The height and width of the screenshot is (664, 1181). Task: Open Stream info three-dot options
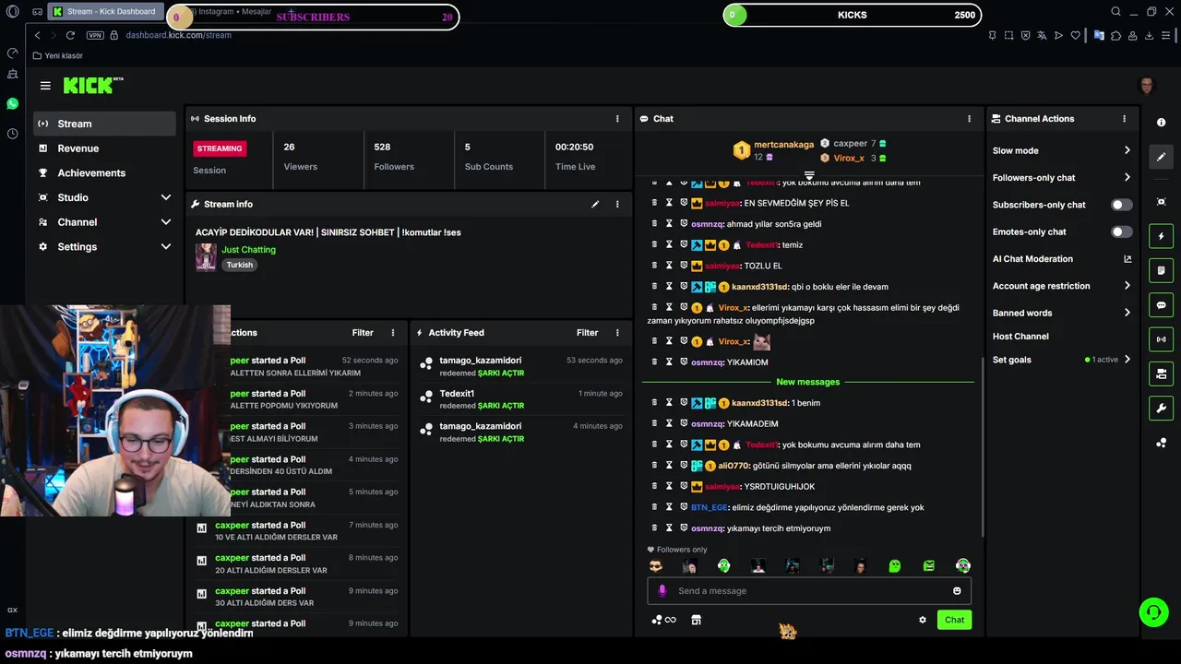[x=617, y=204]
